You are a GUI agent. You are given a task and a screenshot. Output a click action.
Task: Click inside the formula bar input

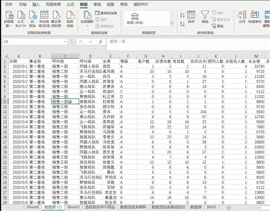coord(179,42)
